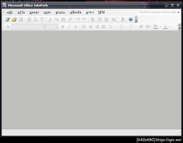Click the Bullets list icon
Screen dimensions: 183x143
[x=131, y=27]
